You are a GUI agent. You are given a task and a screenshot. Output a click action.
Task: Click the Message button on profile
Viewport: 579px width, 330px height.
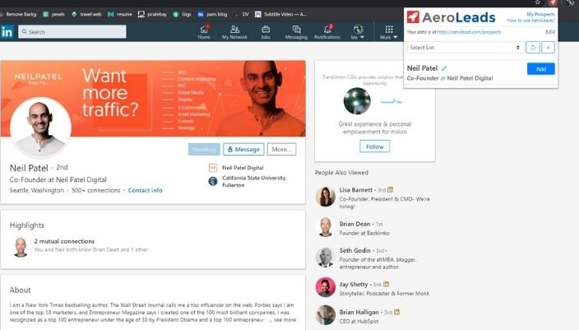(243, 149)
